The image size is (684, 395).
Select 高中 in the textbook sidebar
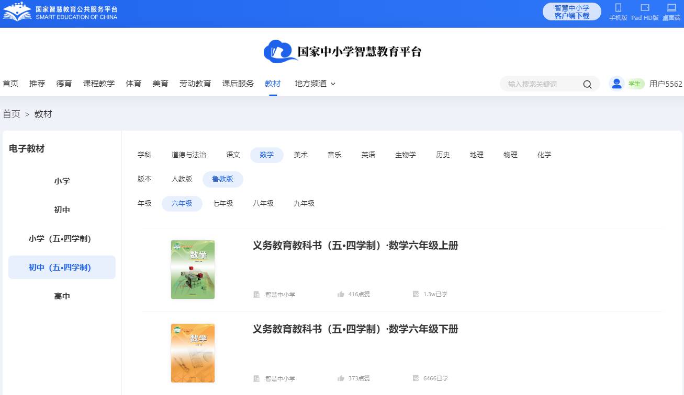tap(62, 296)
